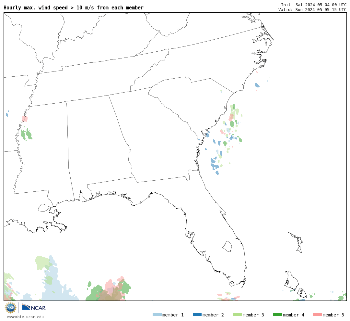
Task: Click the member 4 dark green swatch
Action: point(277,315)
